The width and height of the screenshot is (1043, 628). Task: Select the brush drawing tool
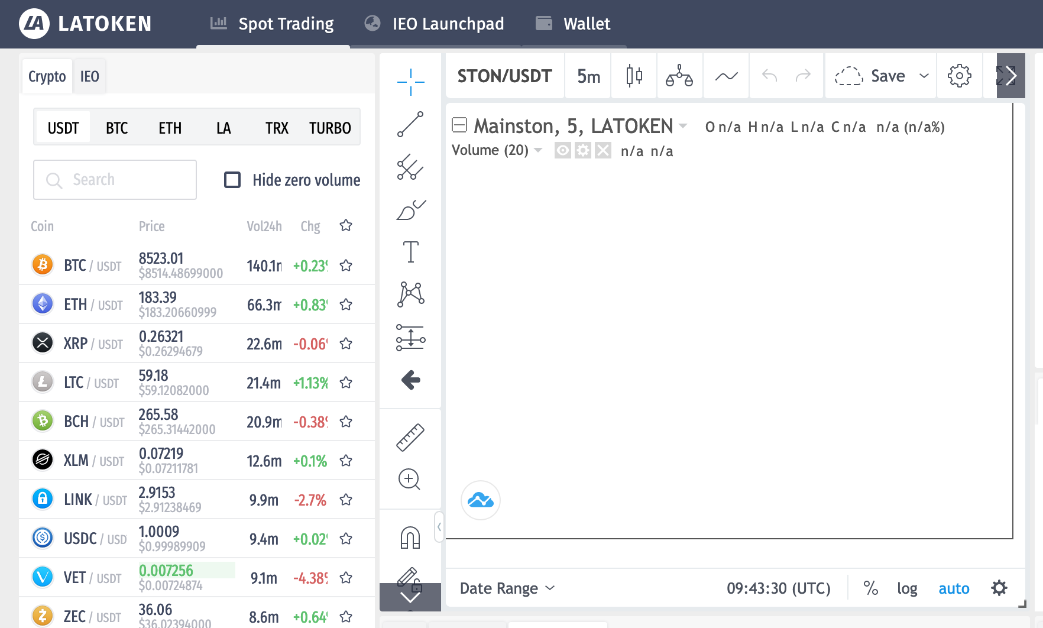click(410, 210)
